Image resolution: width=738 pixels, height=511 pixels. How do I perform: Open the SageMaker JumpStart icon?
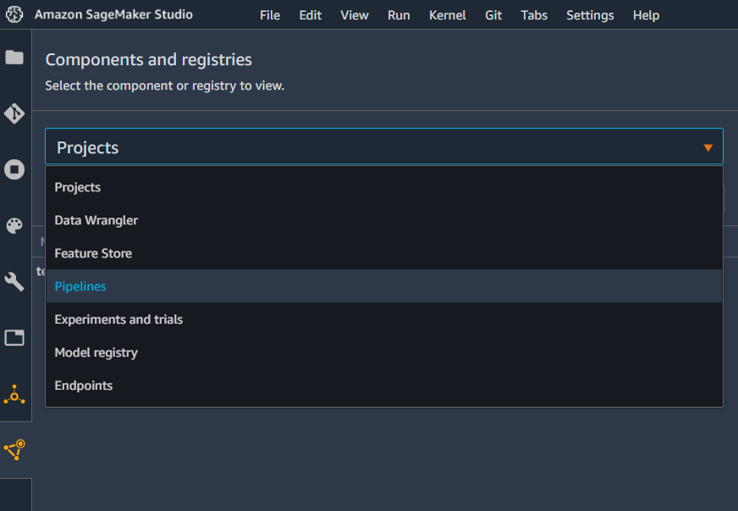[x=14, y=394]
